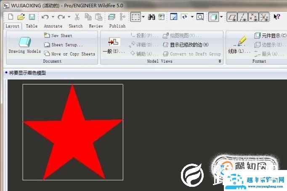Click the 线体(L) line style button
This screenshot has width=287, height=191.
pos(239,45)
